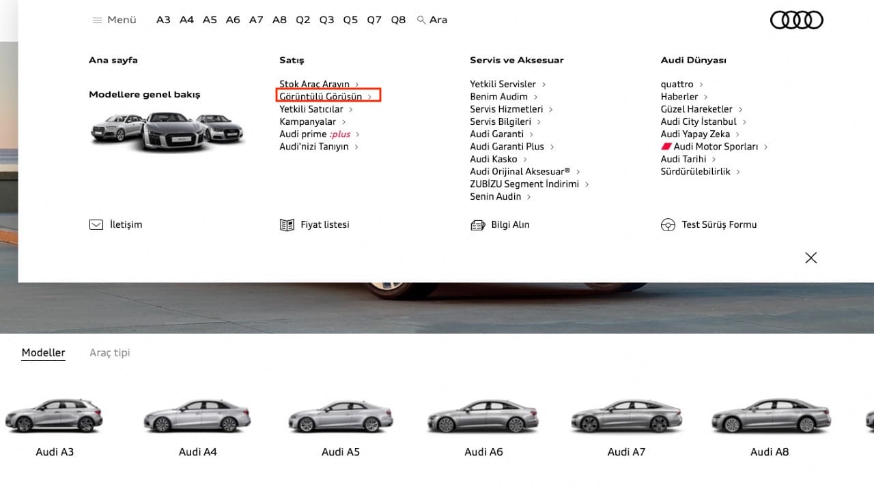Switch to the Modeller tab
Viewport: 874px width, 491px height.
[x=43, y=353]
